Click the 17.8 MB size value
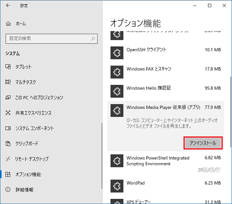This screenshot has height=204, width=232. pyautogui.click(x=213, y=69)
